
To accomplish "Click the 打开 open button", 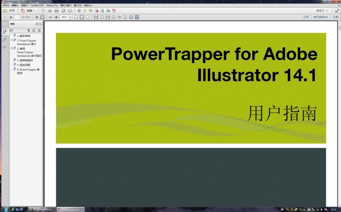I will [9, 10].
